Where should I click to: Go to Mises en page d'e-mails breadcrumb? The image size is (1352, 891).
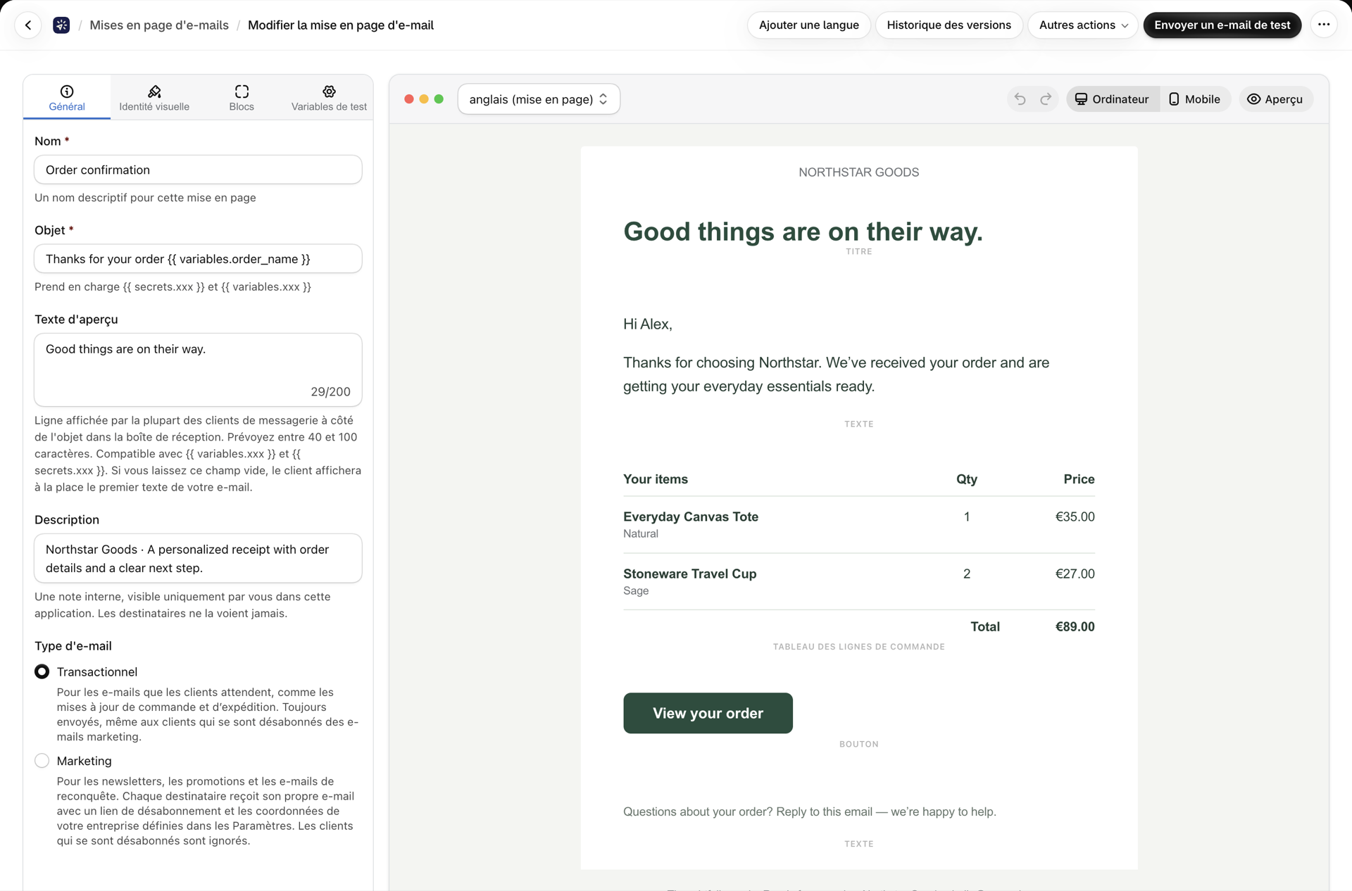click(159, 25)
